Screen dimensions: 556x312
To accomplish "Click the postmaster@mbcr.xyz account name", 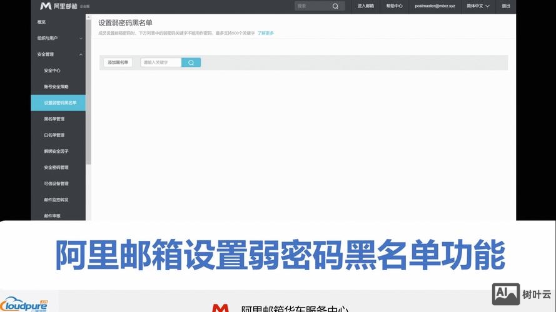I will tap(435, 6).
